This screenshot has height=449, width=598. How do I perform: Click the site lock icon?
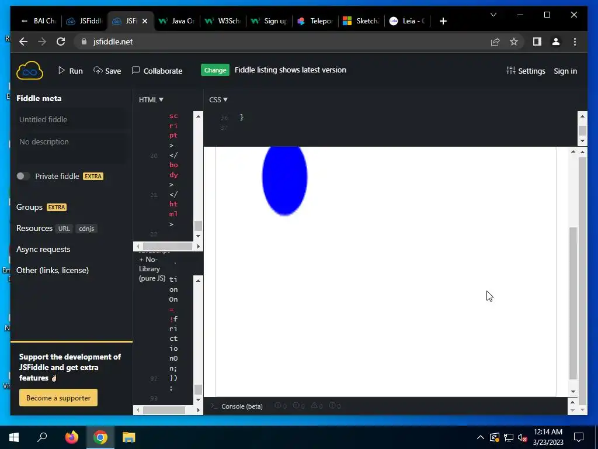(x=84, y=42)
